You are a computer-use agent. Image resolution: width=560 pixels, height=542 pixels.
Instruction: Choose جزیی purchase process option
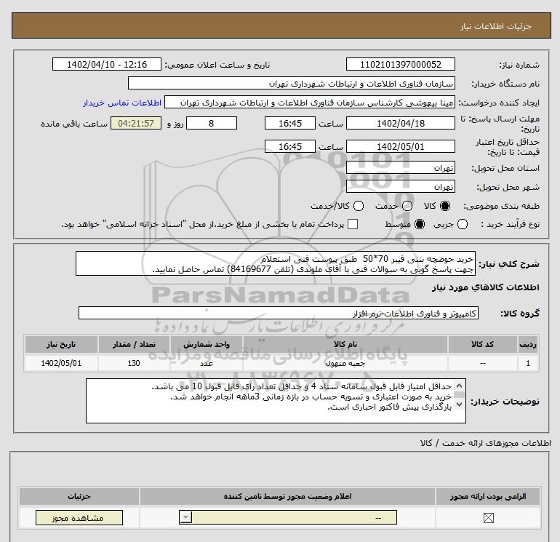pyautogui.click(x=463, y=224)
